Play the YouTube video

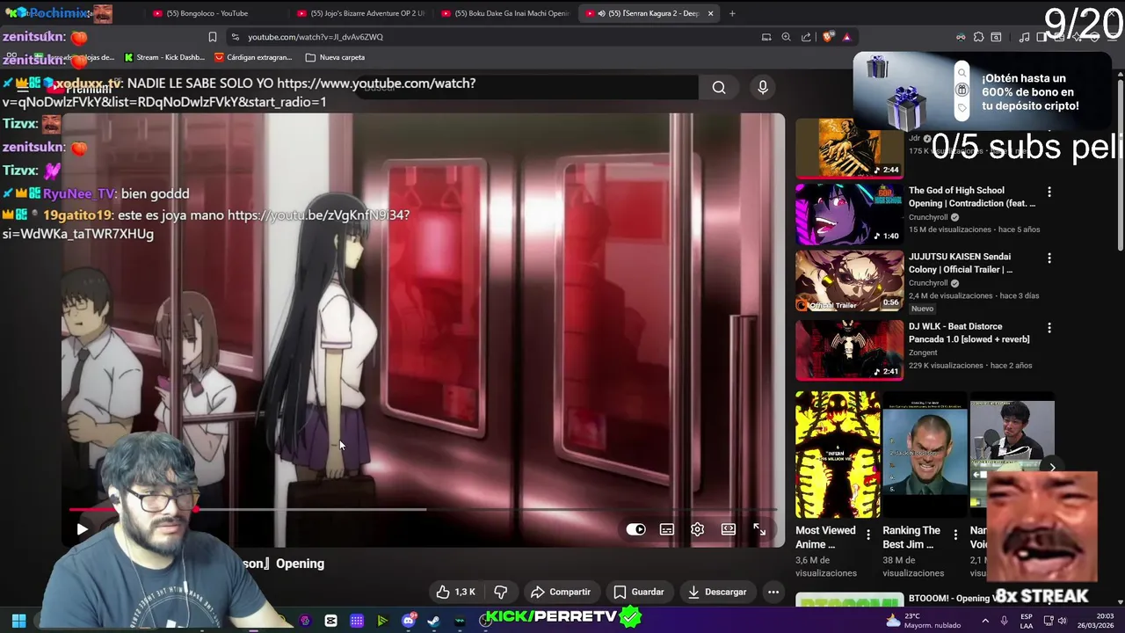tap(82, 529)
